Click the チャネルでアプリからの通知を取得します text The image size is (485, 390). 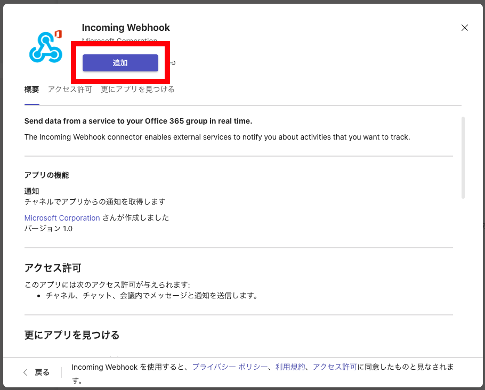pos(95,201)
